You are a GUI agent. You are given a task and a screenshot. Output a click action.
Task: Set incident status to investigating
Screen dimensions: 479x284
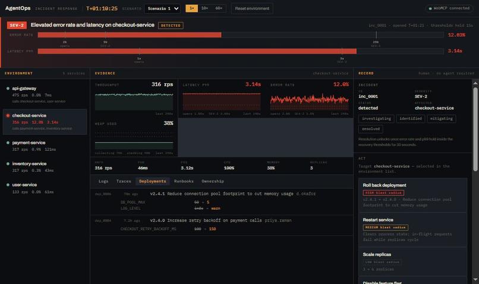(376, 118)
